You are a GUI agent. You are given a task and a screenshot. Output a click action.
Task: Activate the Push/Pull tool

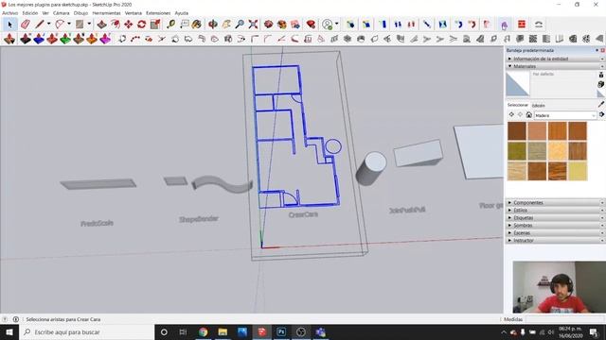click(101, 25)
